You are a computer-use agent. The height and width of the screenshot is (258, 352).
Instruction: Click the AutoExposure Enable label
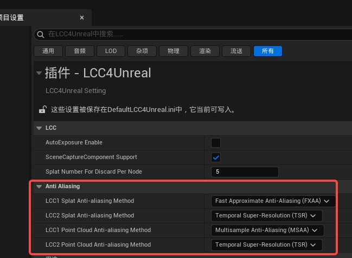pyautogui.click(x=74, y=142)
